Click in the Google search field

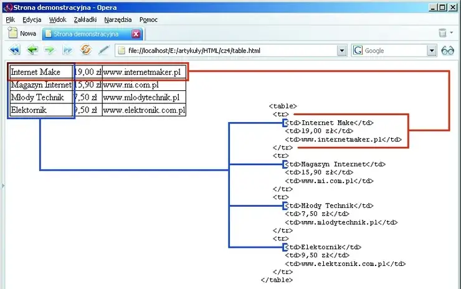(392, 50)
